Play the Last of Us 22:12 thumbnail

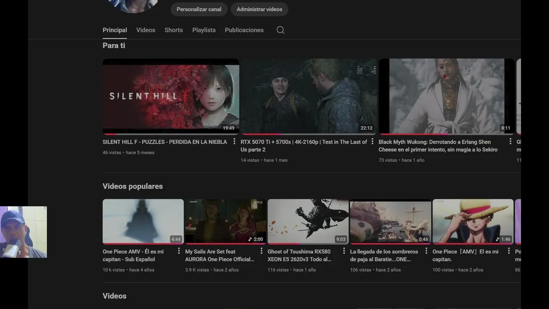[309, 97]
